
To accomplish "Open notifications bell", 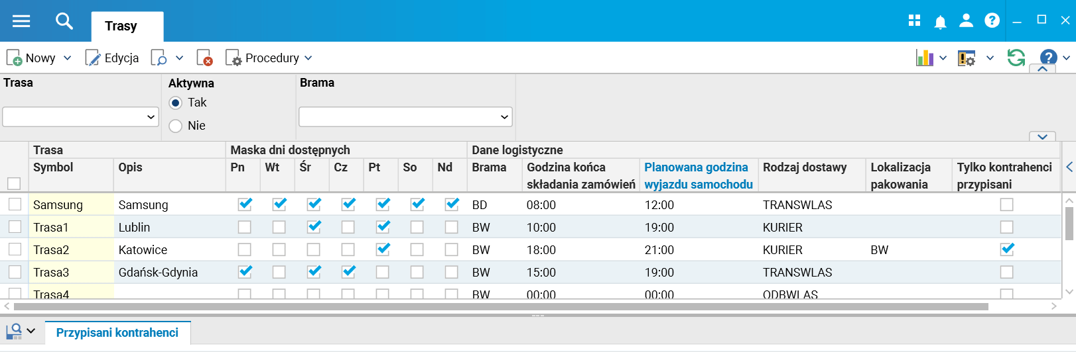I will 940,22.
